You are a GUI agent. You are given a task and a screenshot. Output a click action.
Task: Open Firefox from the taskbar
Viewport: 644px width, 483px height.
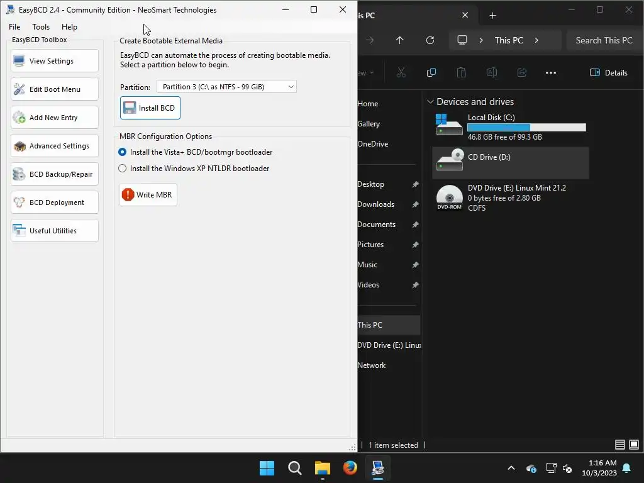(350, 468)
